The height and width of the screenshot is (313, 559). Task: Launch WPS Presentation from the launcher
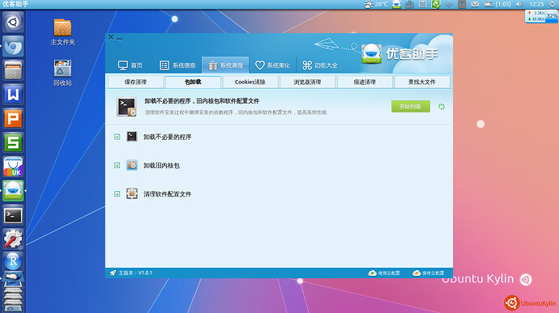13,119
